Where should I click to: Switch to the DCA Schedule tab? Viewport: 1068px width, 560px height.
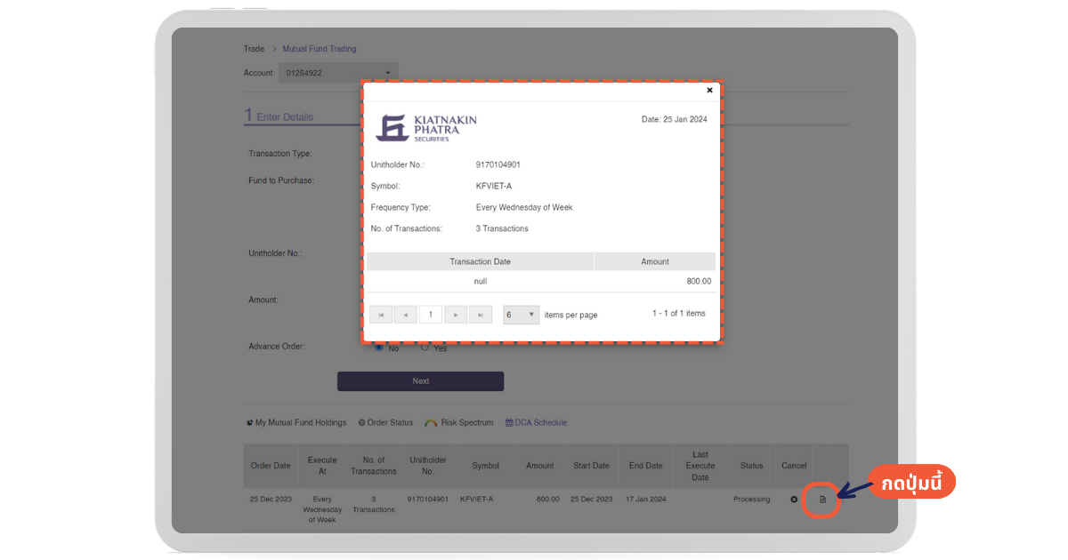click(x=536, y=423)
